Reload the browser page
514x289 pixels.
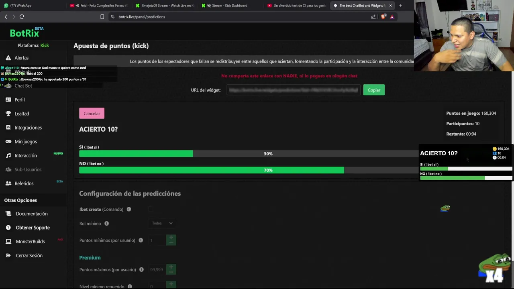click(x=22, y=17)
